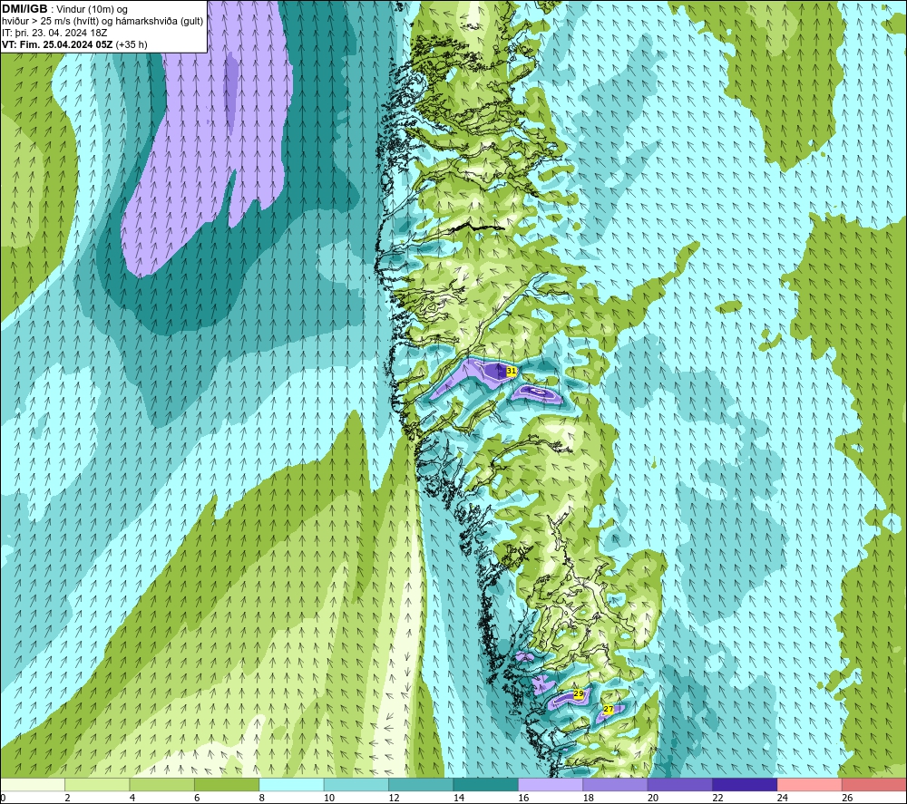Screen dimensions: 907x804
Task: Select the 12–14 m/s teal legend swatch
Action: pos(421,784)
